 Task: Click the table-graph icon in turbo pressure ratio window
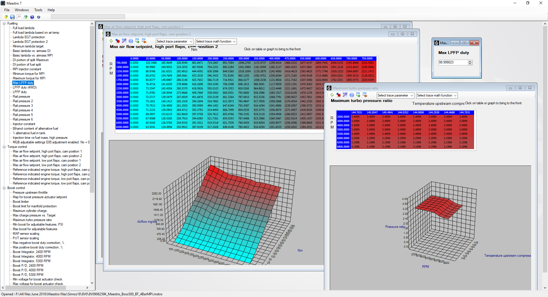(345, 95)
